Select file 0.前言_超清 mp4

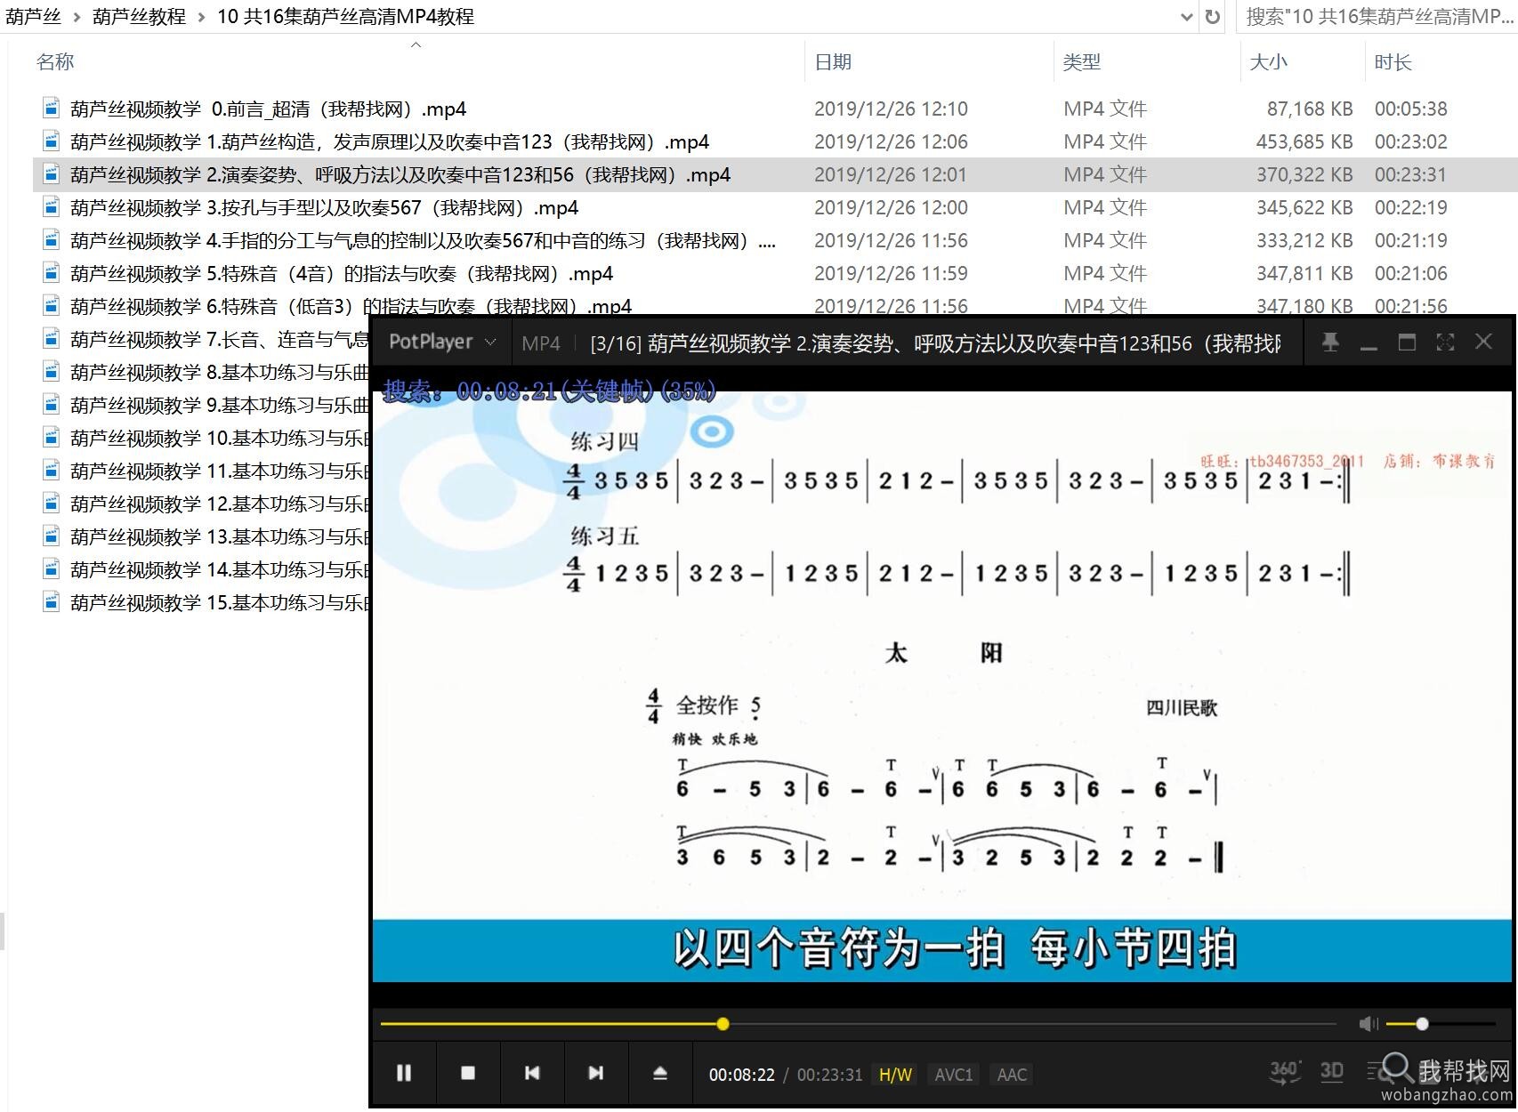[268, 109]
